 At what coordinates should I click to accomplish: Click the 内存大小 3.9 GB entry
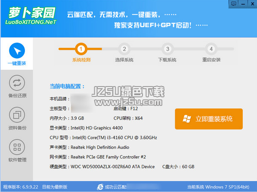tap(67, 118)
